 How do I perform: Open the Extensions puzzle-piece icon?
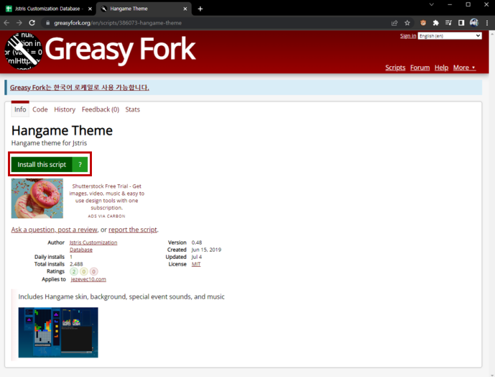[x=436, y=23]
